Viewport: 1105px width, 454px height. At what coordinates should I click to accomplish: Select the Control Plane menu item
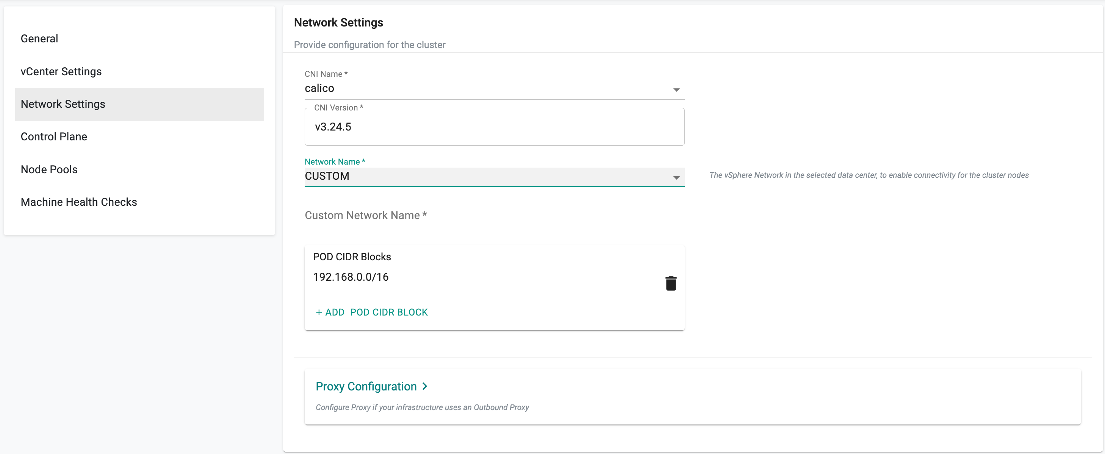click(54, 137)
